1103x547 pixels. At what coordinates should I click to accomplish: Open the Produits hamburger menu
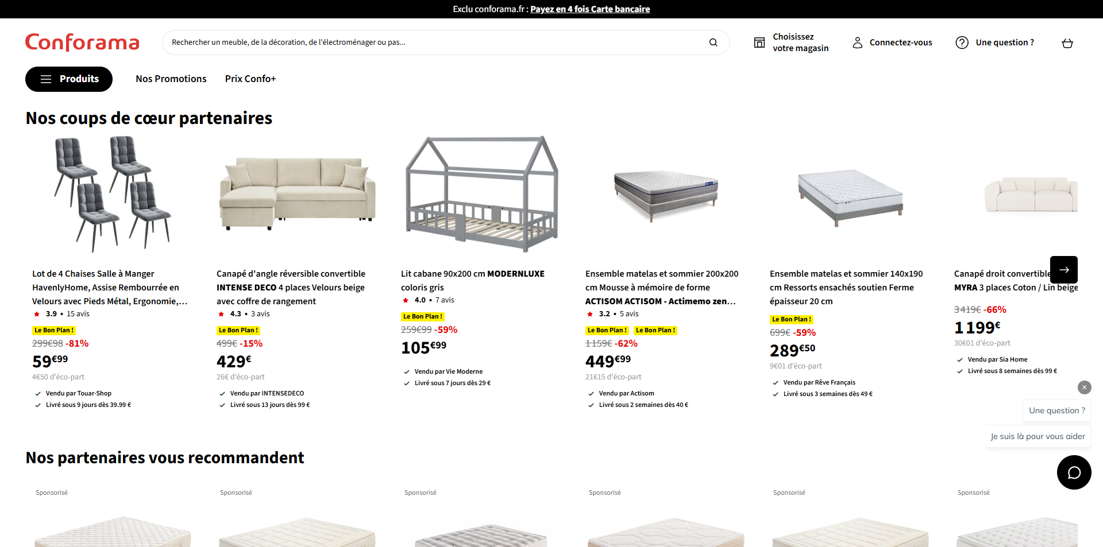(69, 79)
